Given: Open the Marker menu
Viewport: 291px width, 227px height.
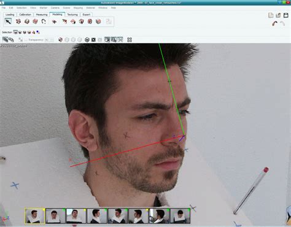Looking at the screenshot, I should 44,8.
